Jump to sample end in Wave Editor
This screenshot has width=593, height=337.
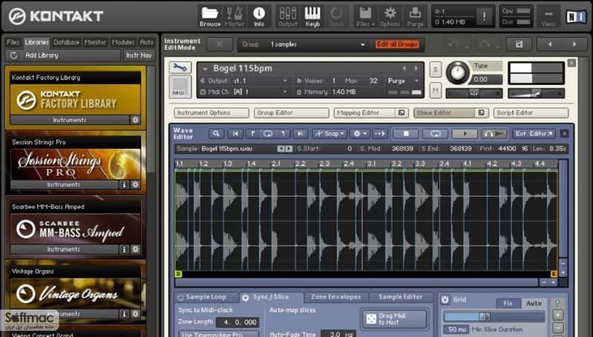[300, 134]
